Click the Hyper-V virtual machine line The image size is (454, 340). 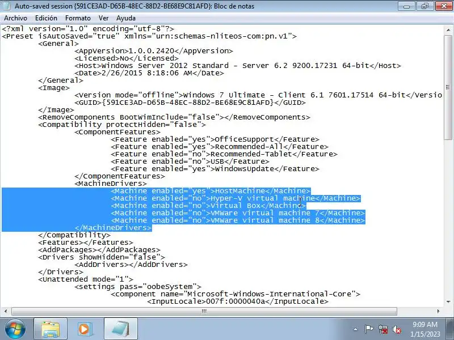pos(236,198)
